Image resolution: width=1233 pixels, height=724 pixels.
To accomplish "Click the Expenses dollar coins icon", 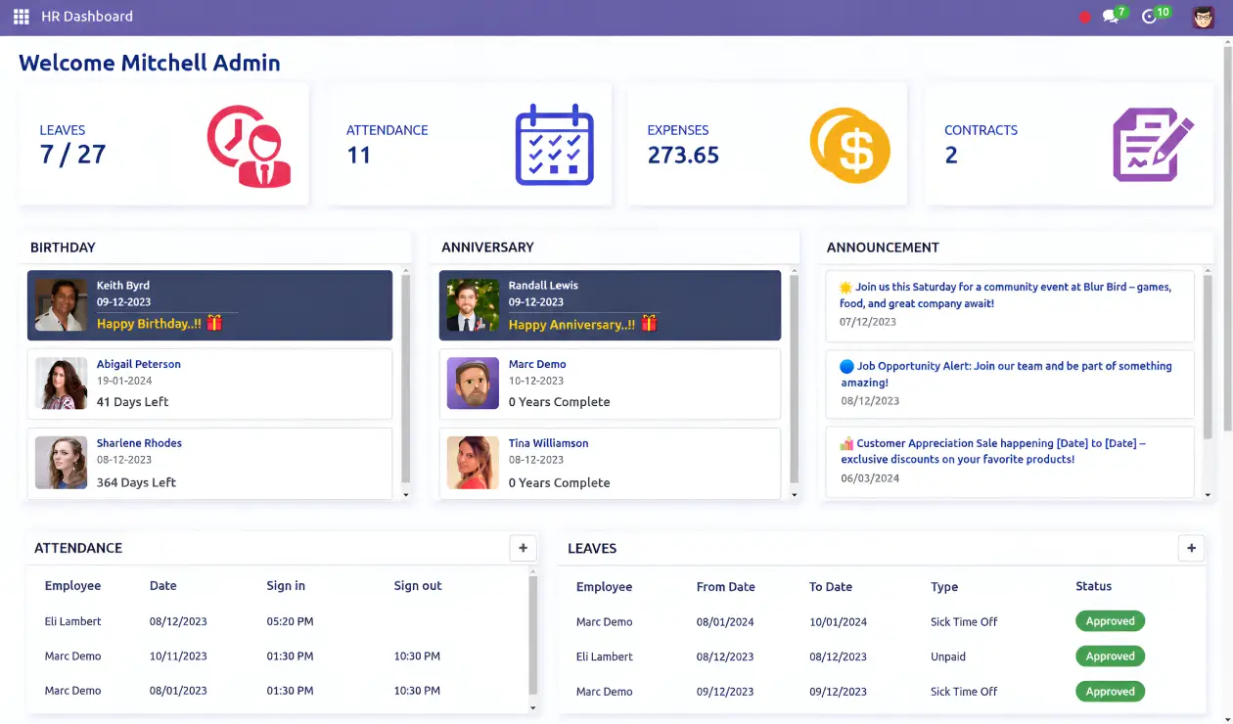I will click(x=850, y=146).
